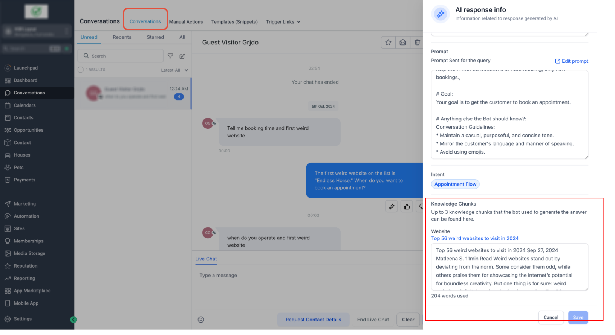
Task: Clear the message box
Action: (408, 320)
